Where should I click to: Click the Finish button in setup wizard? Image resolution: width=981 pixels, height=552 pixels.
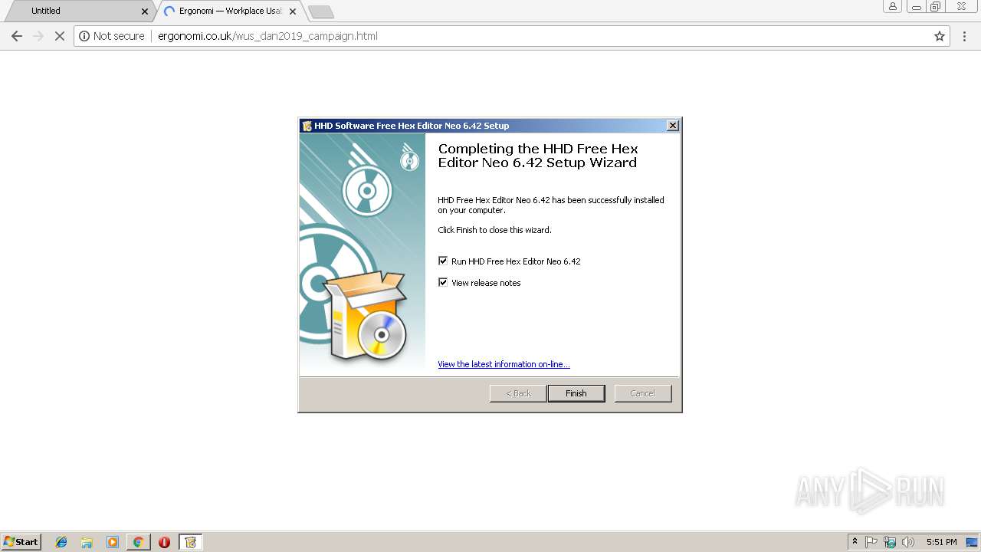coord(576,393)
